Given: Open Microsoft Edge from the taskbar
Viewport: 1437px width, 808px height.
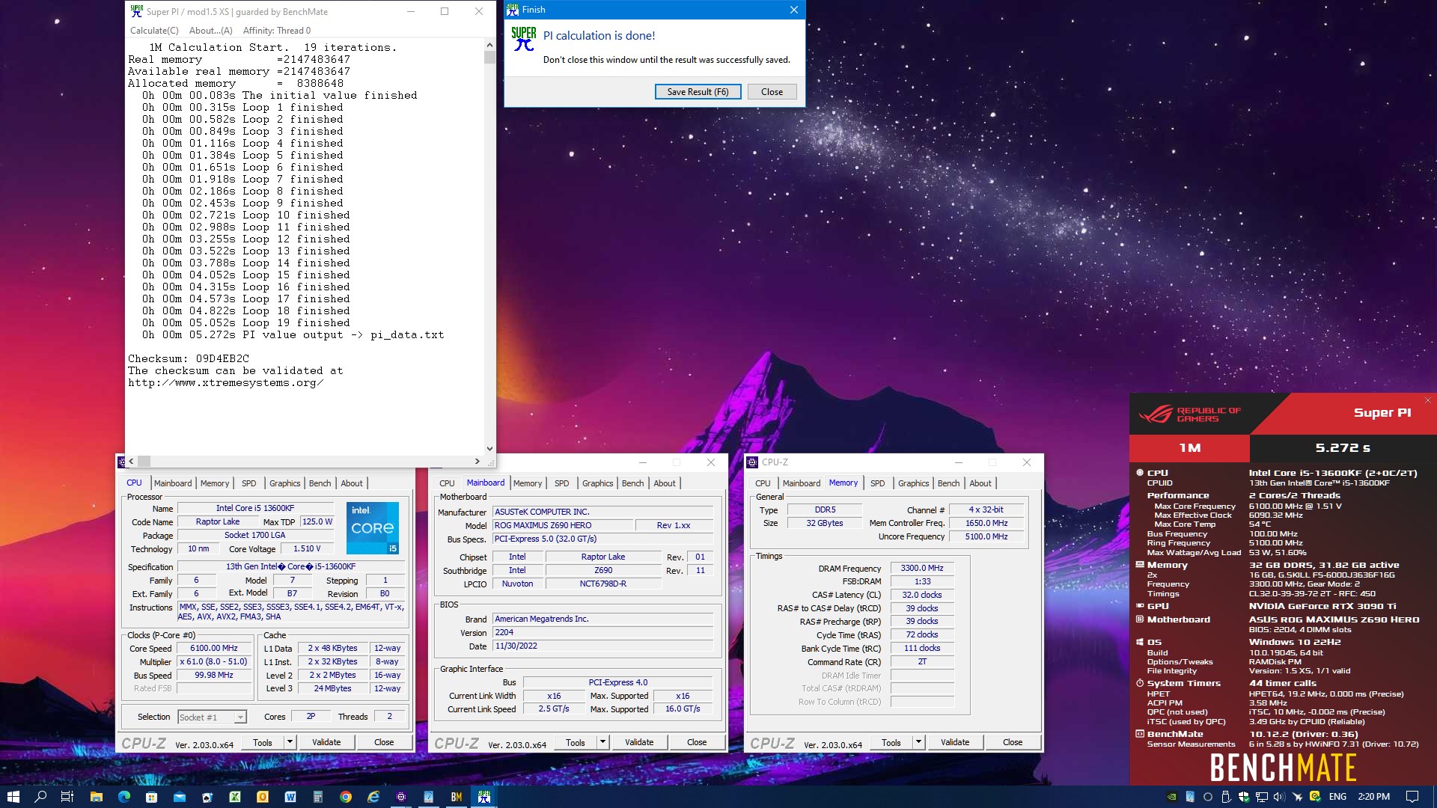Looking at the screenshot, I should coord(123,797).
